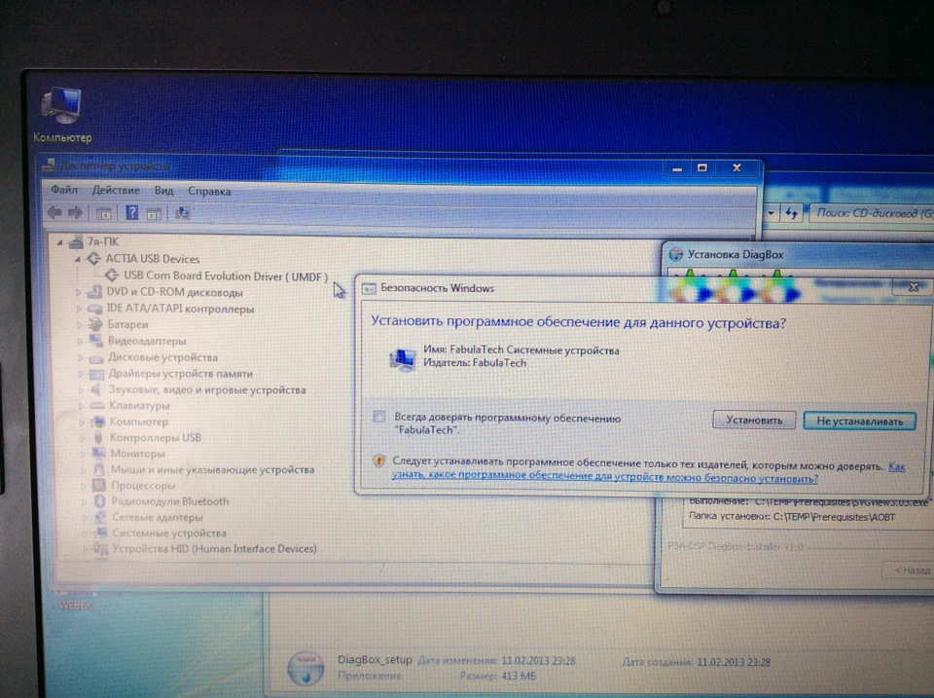This screenshot has height=698, width=934.
Task: Select Системные устройства row
Action: (x=169, y=533)
